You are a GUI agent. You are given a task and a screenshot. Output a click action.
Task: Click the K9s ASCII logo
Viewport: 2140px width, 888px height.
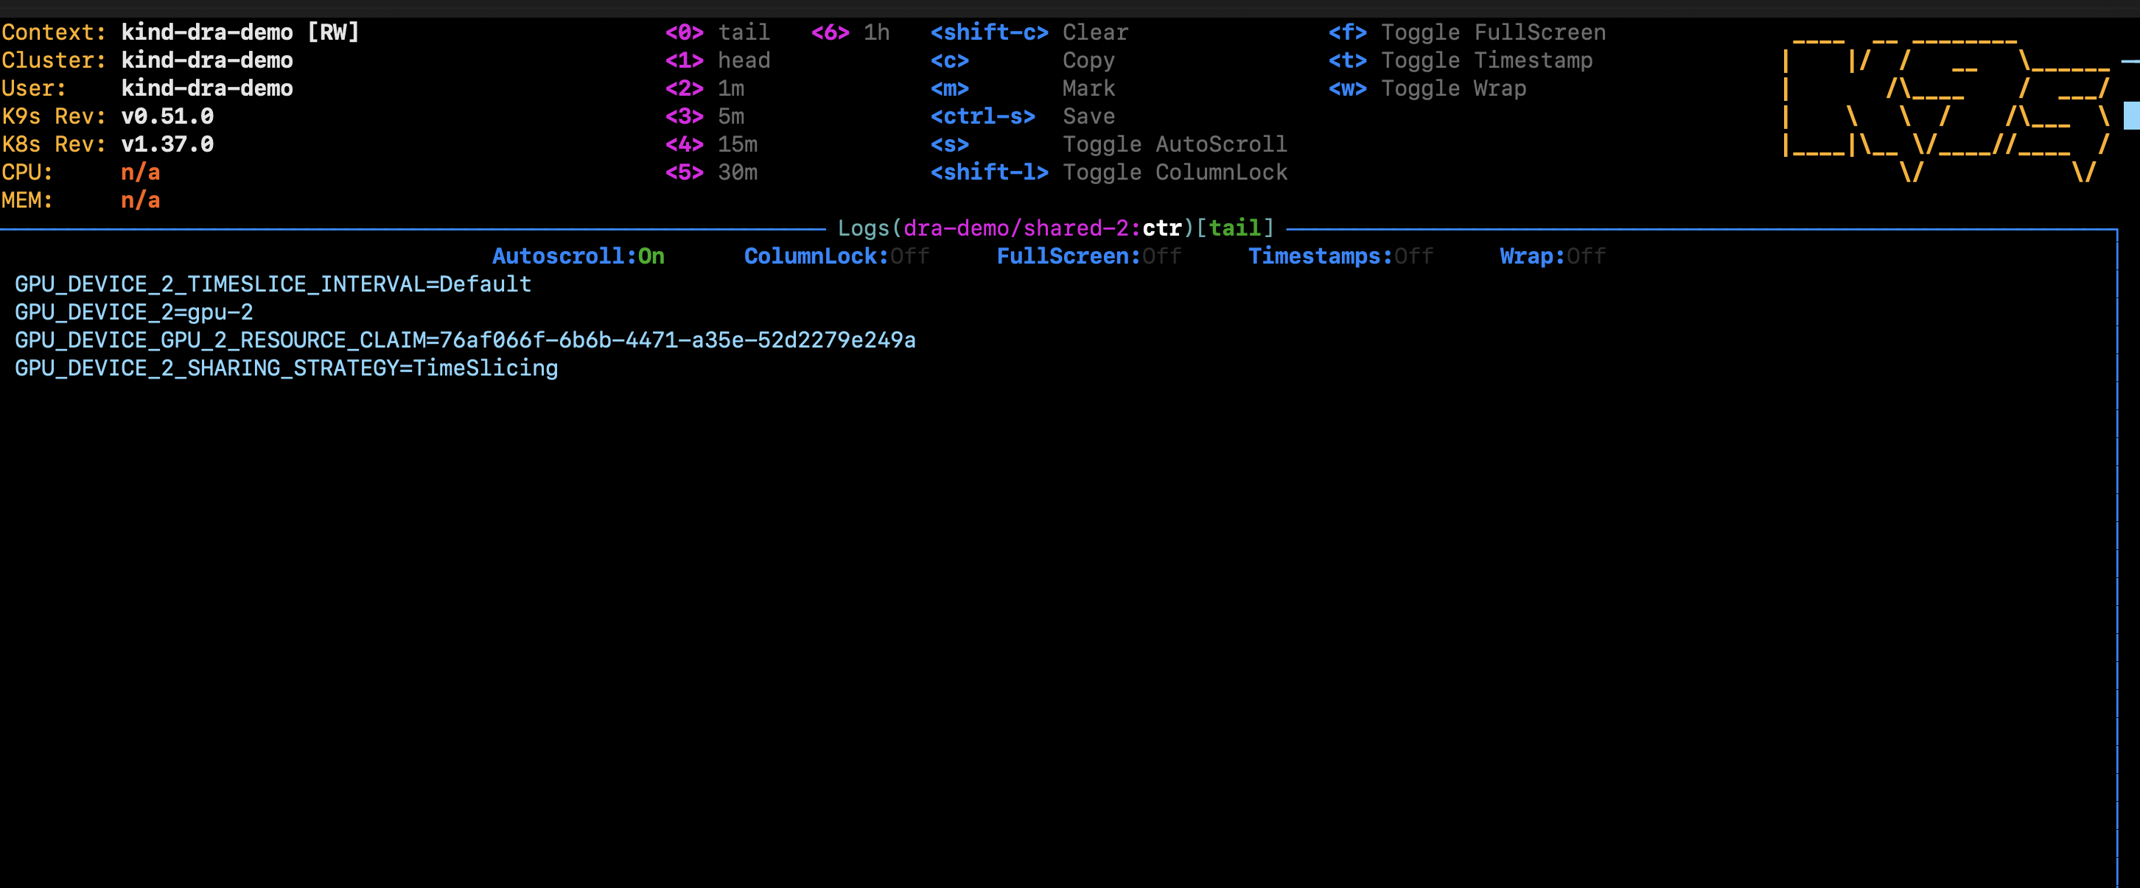click(1946, 109)
